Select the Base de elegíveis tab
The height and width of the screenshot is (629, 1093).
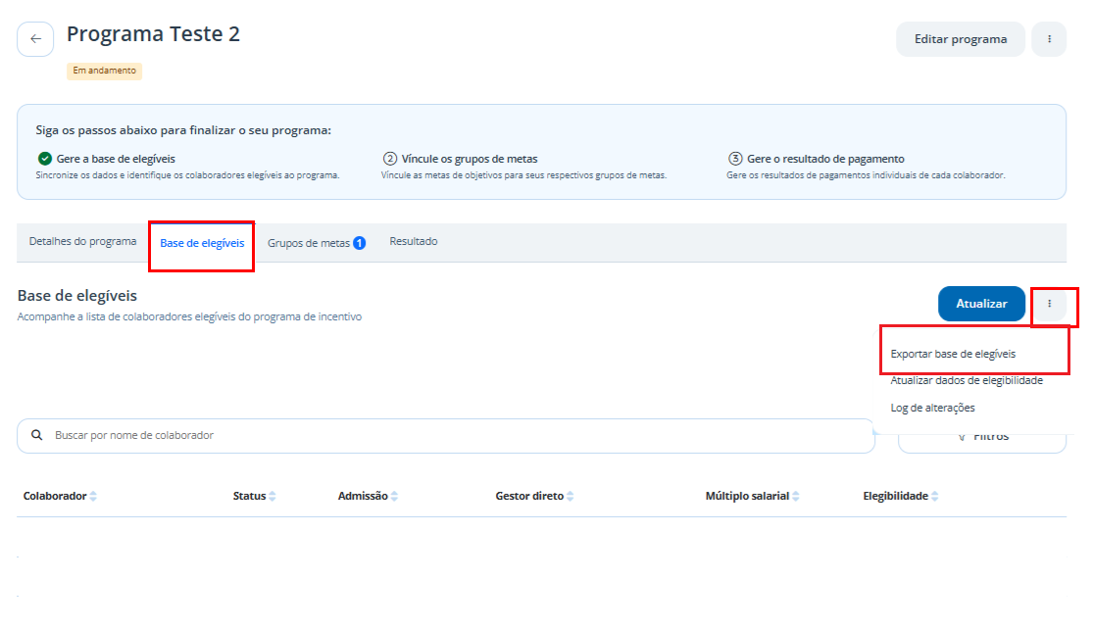(x=202, y=243)
